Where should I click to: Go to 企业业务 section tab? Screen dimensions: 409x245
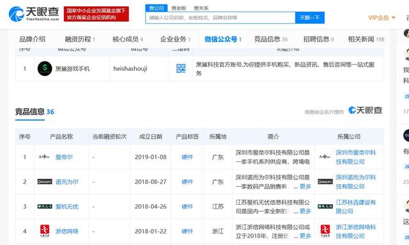tap(175, 39)
